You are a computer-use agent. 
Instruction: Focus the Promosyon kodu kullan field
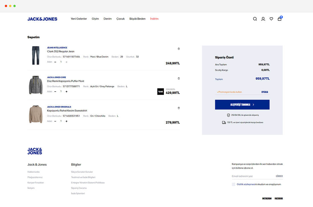pyautogui.click(x=238, y=92)
